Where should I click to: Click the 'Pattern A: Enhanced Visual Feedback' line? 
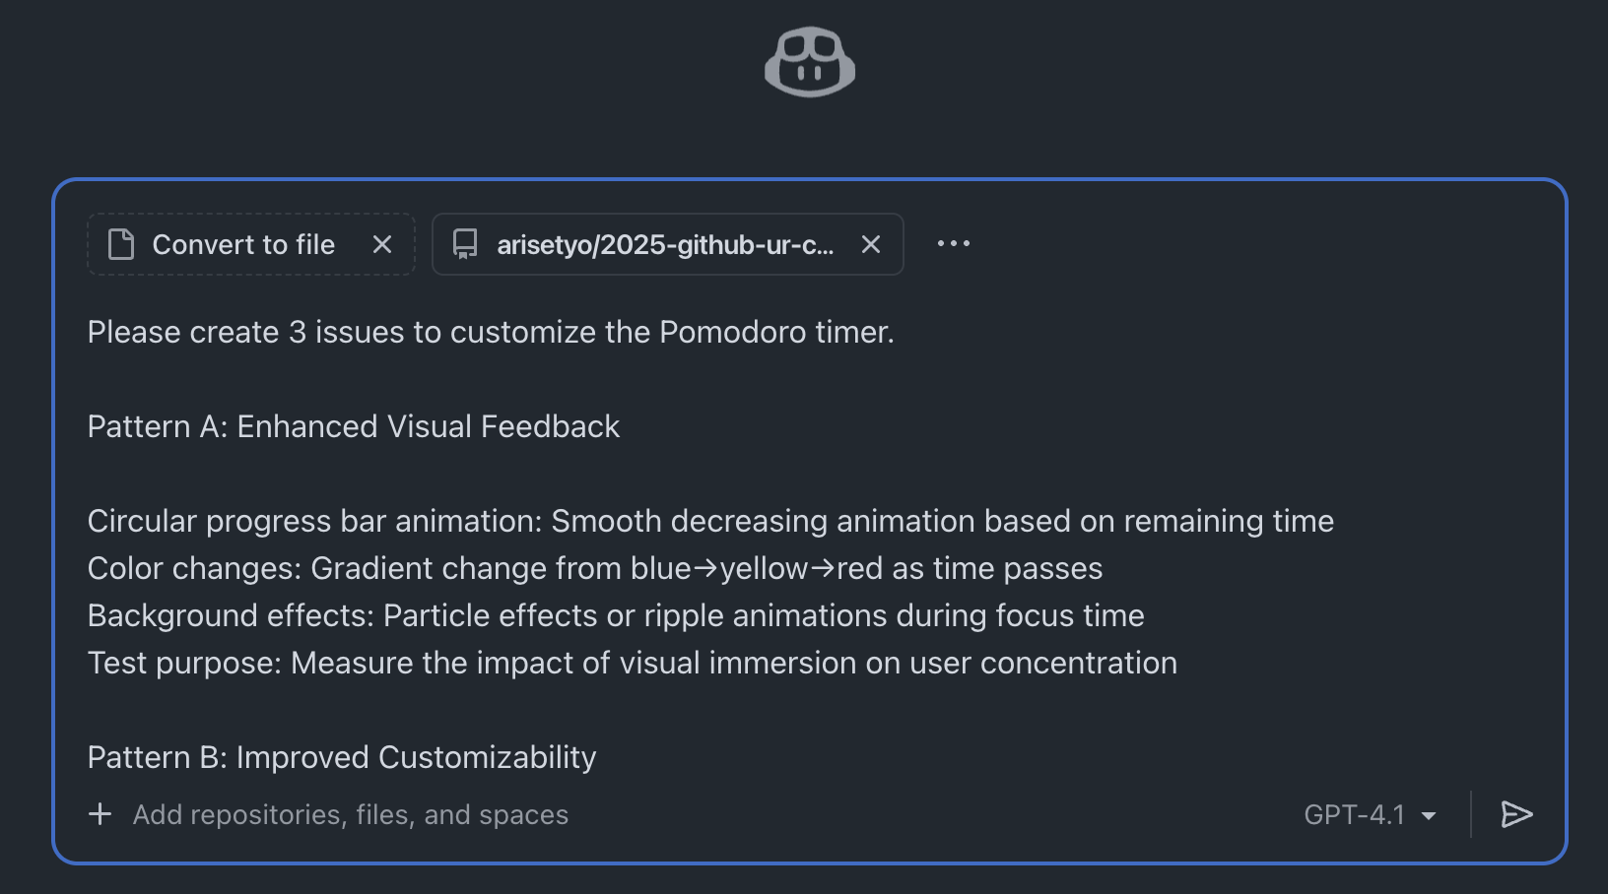354,427
